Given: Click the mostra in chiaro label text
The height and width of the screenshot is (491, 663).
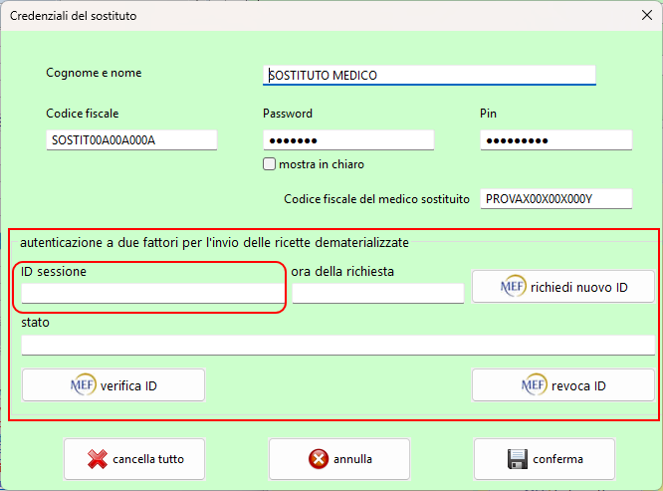Looking at the screenshot, I should [x=321, y=164].
